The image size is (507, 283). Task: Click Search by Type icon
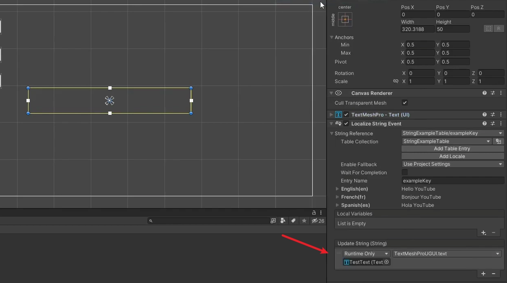pos(283,221)
